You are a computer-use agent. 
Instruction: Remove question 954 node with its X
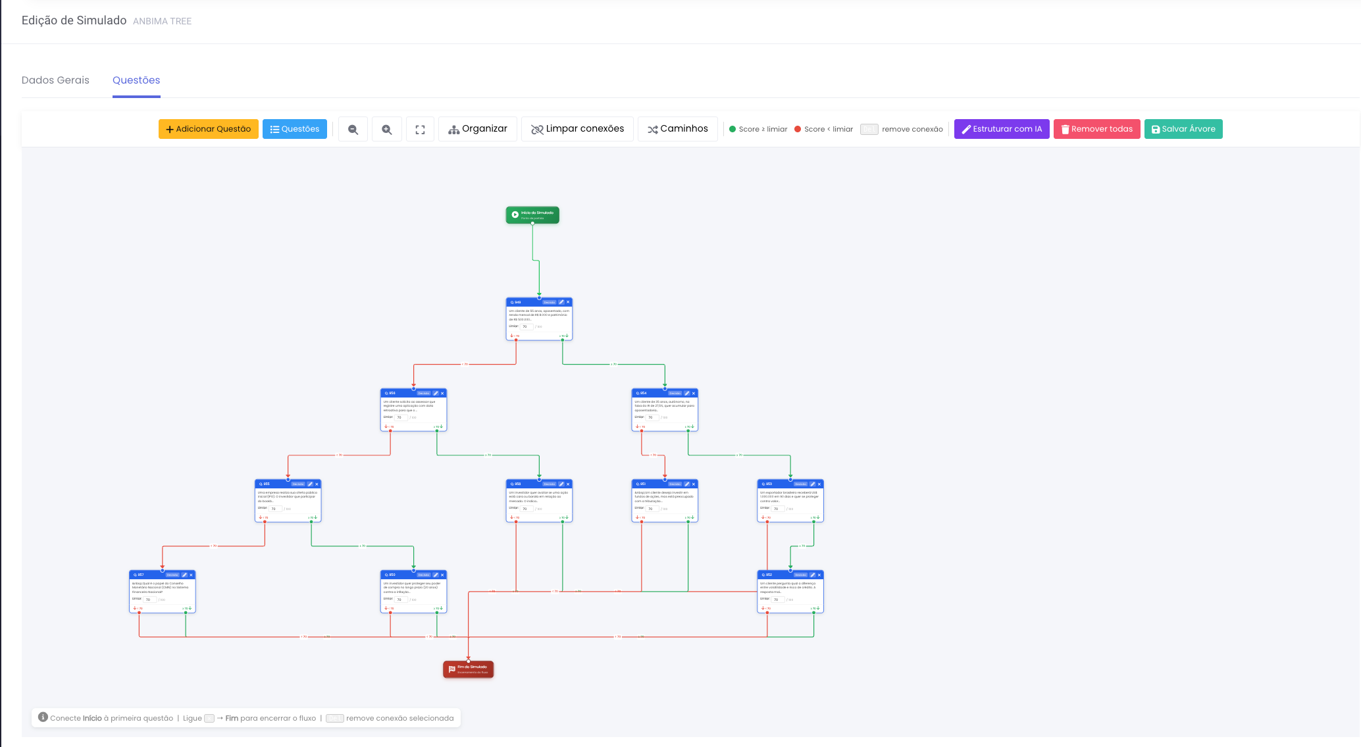(x=694, y=393)
